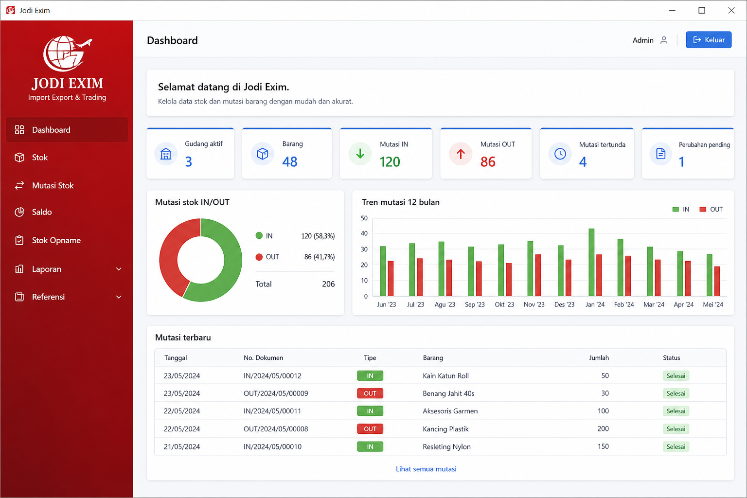747x498 pixels.
Task: Click the Jan '24 green IN bar
Action: 591,262
